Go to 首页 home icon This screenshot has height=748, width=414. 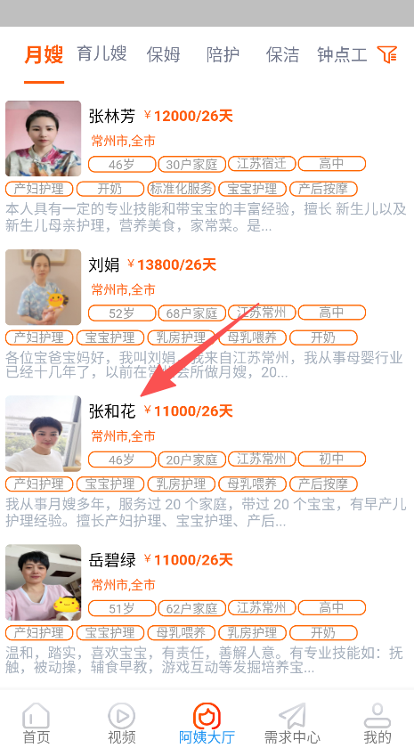coord(36,716)
